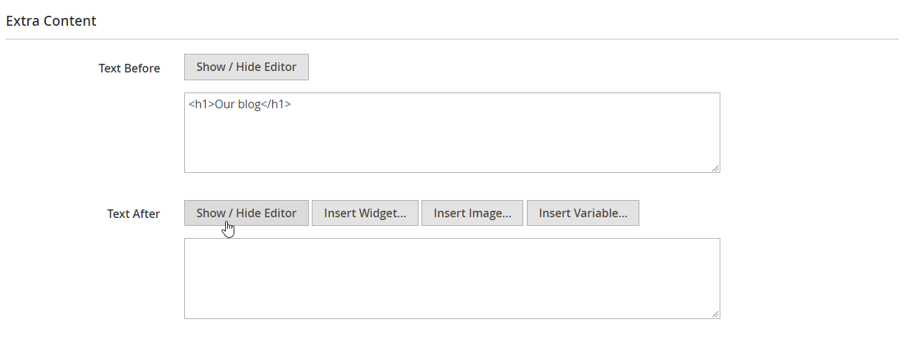Image resolution: width=906 pixels, height=342 pixels.
Task: Click the word "Widget..." on the insert button
Action: coord(383,213)
